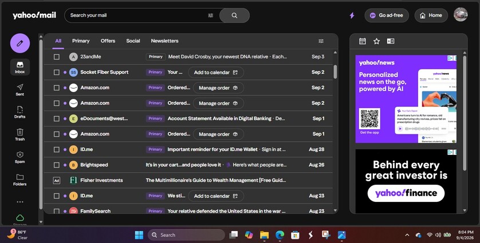Tick checkbox for ID.me Aug 23 email
Image resolution: width=480 pixels, height=243 pixels.
(x=57, y=196)
